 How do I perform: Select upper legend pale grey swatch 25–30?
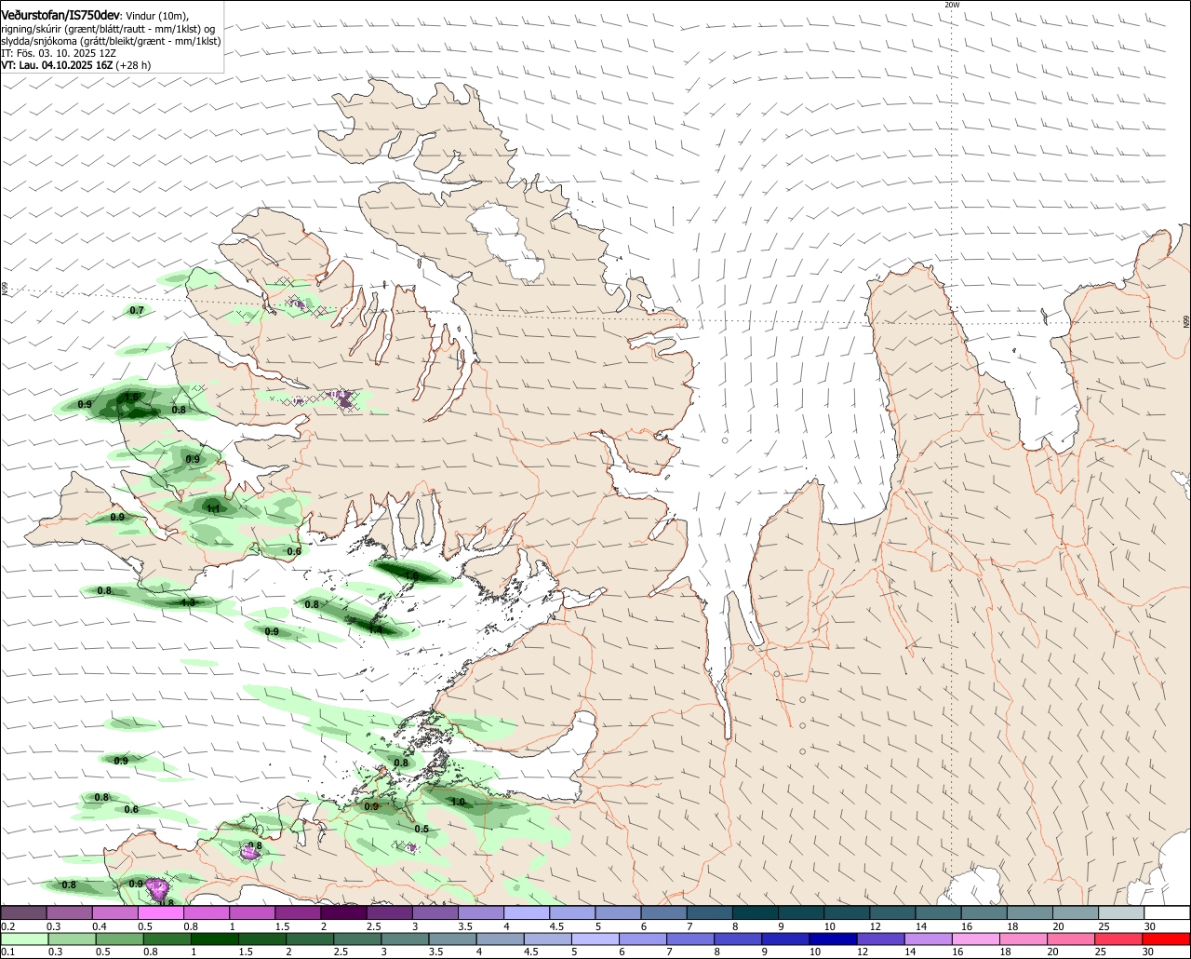tap(1122, 912)
